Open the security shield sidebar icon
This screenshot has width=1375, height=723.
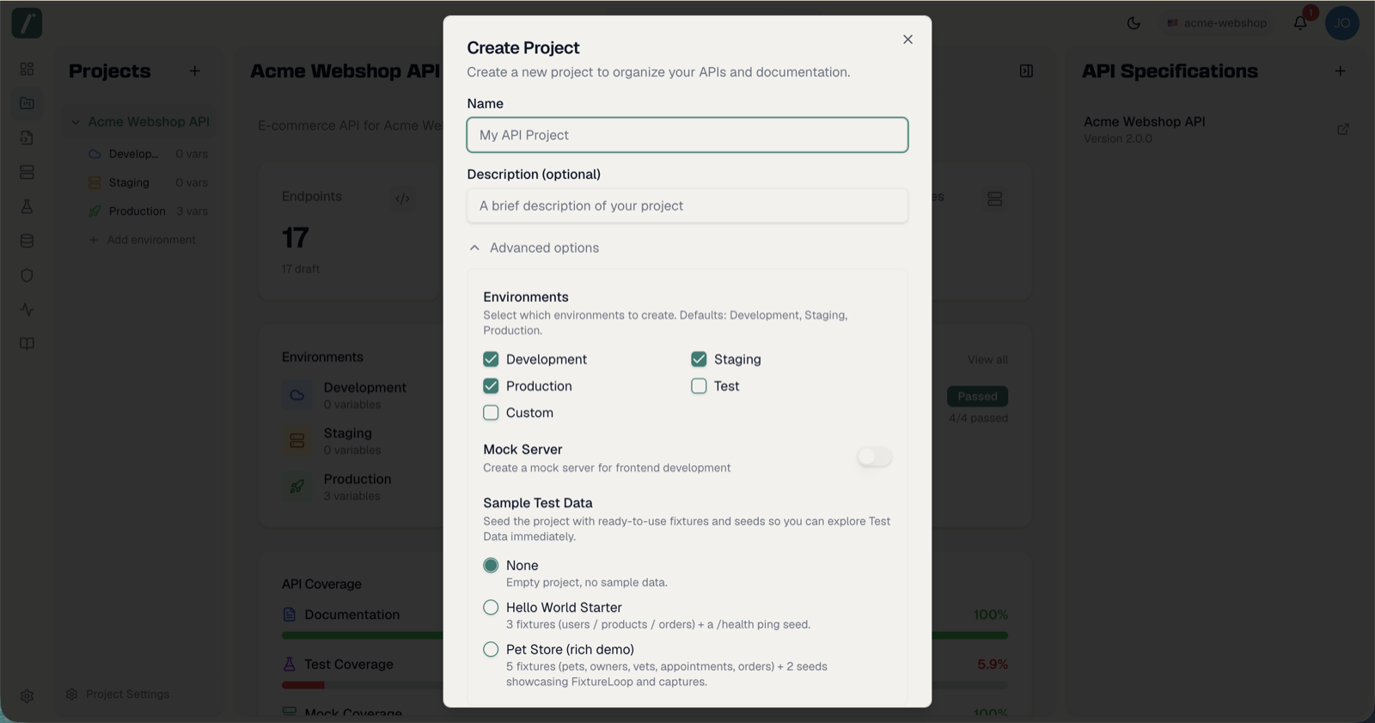[27, 276]
